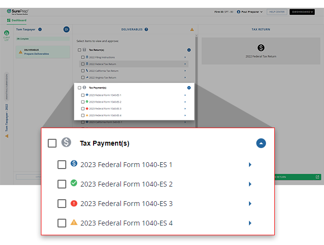Click the California state icon in the list

pos(87,71)
